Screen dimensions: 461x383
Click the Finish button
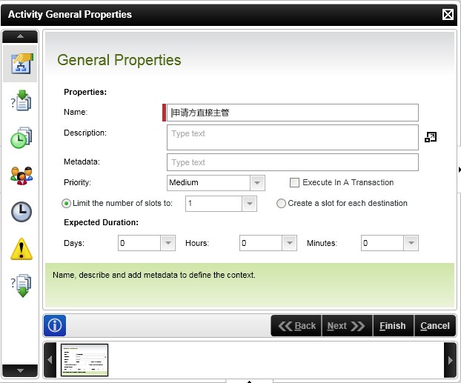[393, 326]
